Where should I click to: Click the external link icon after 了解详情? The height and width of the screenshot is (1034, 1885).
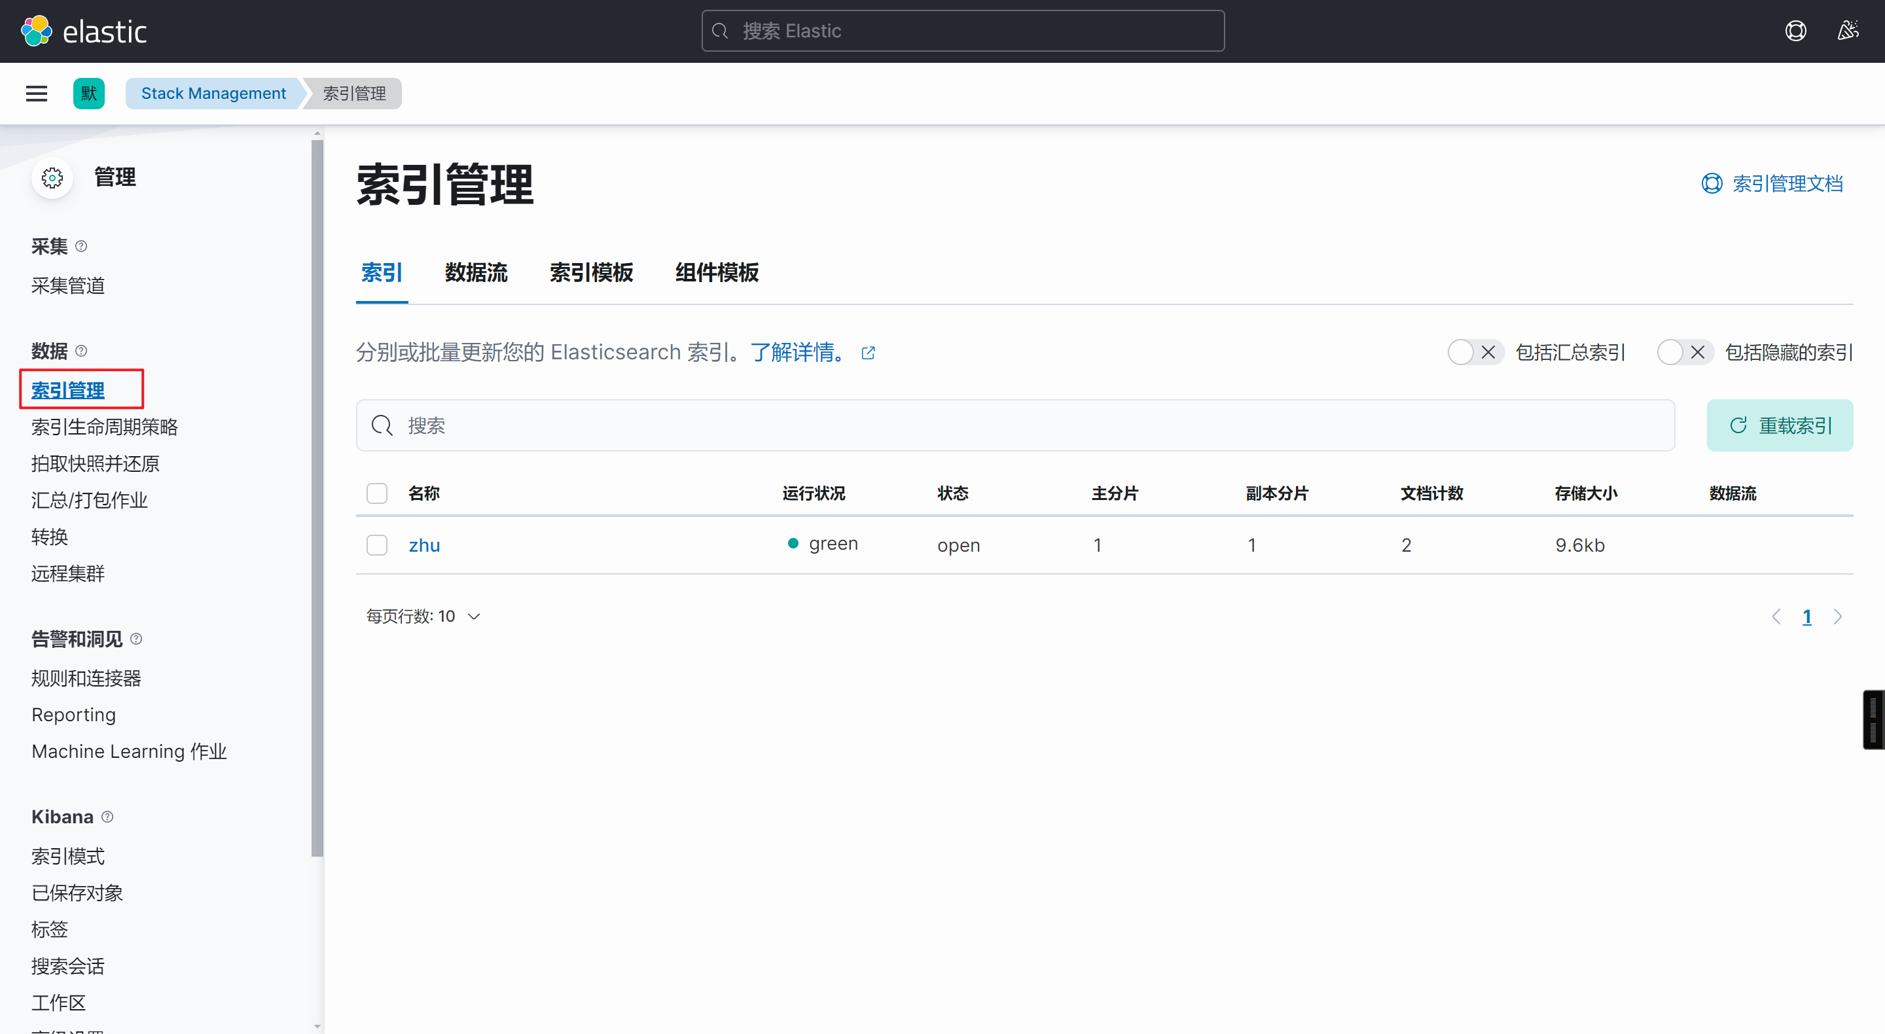[868, 353]
